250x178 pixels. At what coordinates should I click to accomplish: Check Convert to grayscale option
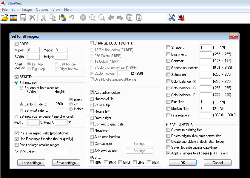pyautogui.click(x=92, y=124)
